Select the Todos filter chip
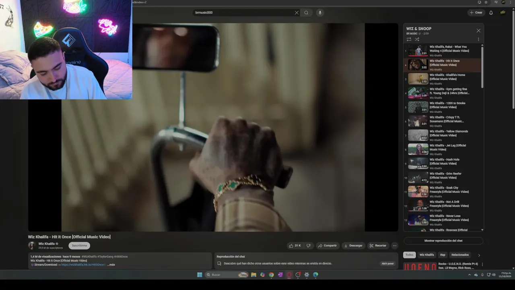The width and height of the screenshot is (515, 290). click(409, 255)
